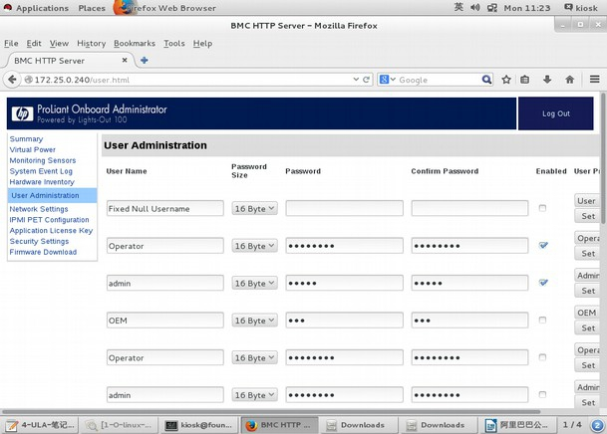Click Set button for Fixed Null Username

point(588,216)
